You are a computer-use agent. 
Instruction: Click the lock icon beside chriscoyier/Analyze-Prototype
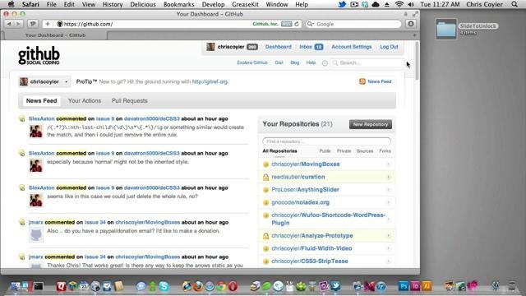pos(265,236)
